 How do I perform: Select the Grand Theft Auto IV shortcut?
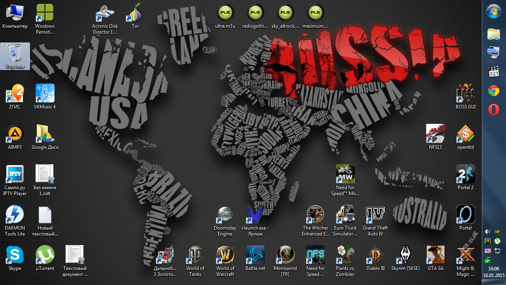tap(375, 221)
